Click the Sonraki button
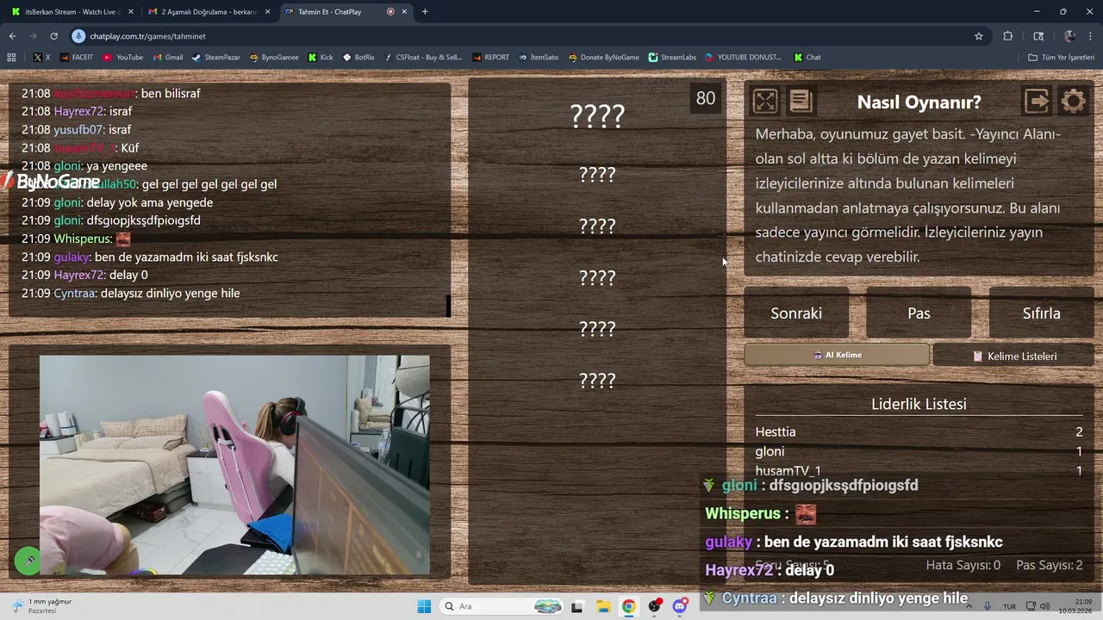1103x620 pixels. click(796, 313)
